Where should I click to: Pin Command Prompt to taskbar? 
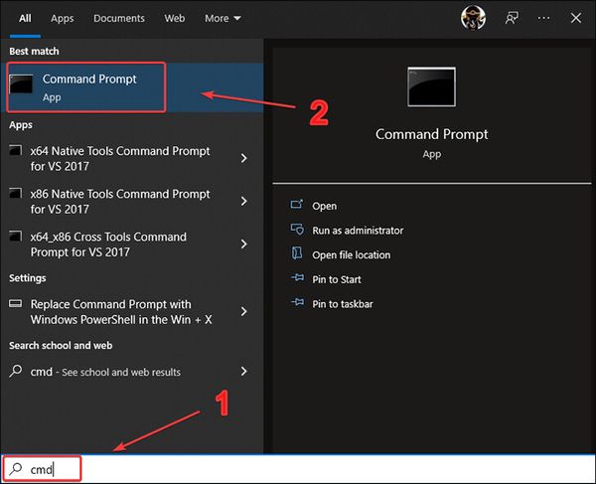click(342, 304)
